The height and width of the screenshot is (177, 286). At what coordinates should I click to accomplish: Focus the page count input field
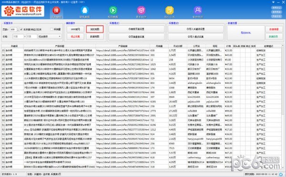pos(13,30)
